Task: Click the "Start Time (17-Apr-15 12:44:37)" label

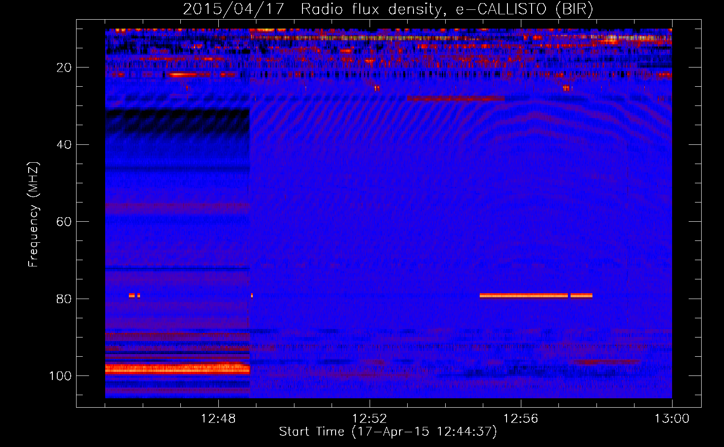Action: (388, 432)
